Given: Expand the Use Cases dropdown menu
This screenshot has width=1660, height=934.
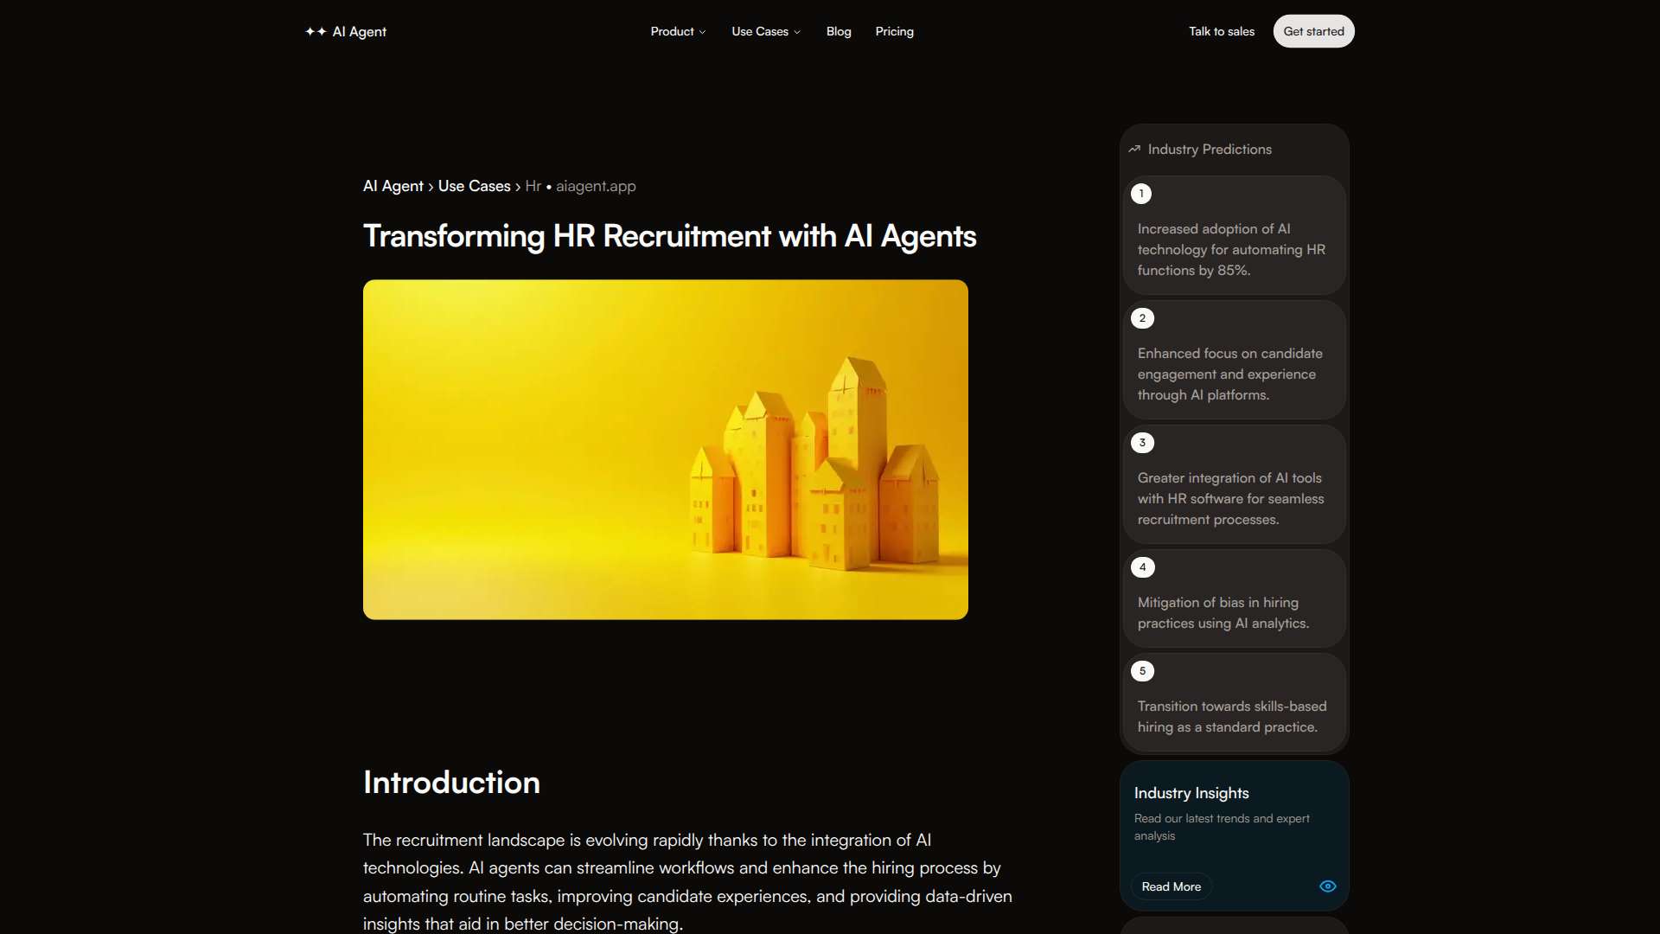Looking at the screenshot, I should [766, 32].
